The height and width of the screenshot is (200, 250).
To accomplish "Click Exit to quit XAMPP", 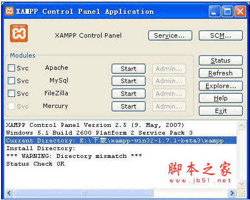I will point(221,111).
